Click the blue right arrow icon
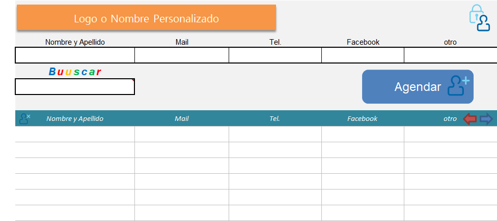This screenshot has height=221, width=497. tap(486, 119)
